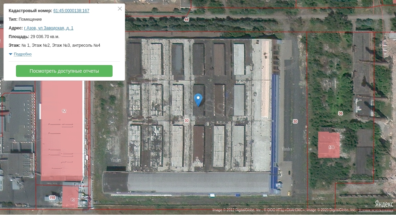Viewport: 396px width, 215px height.
Task: Select parcel label 36
Action: coord(340,113)
